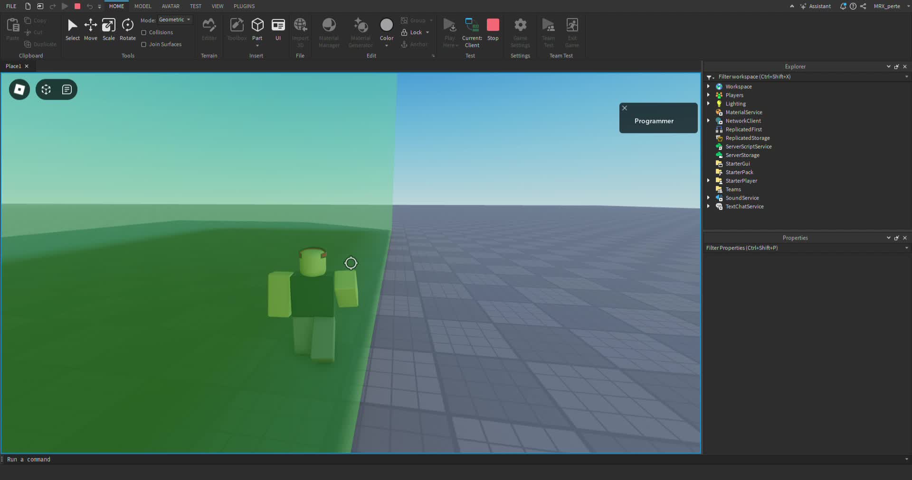Screen dimensions: 912x480
Task: Enable the Collisions checkbox
Action: pos(143,32)
